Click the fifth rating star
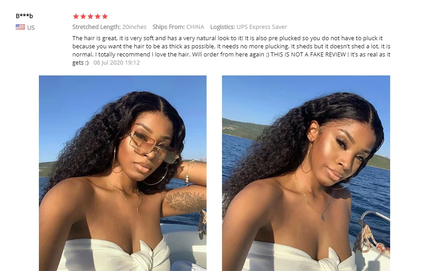Viewport: 434px width, 271px height. click(x=104, y=16)
